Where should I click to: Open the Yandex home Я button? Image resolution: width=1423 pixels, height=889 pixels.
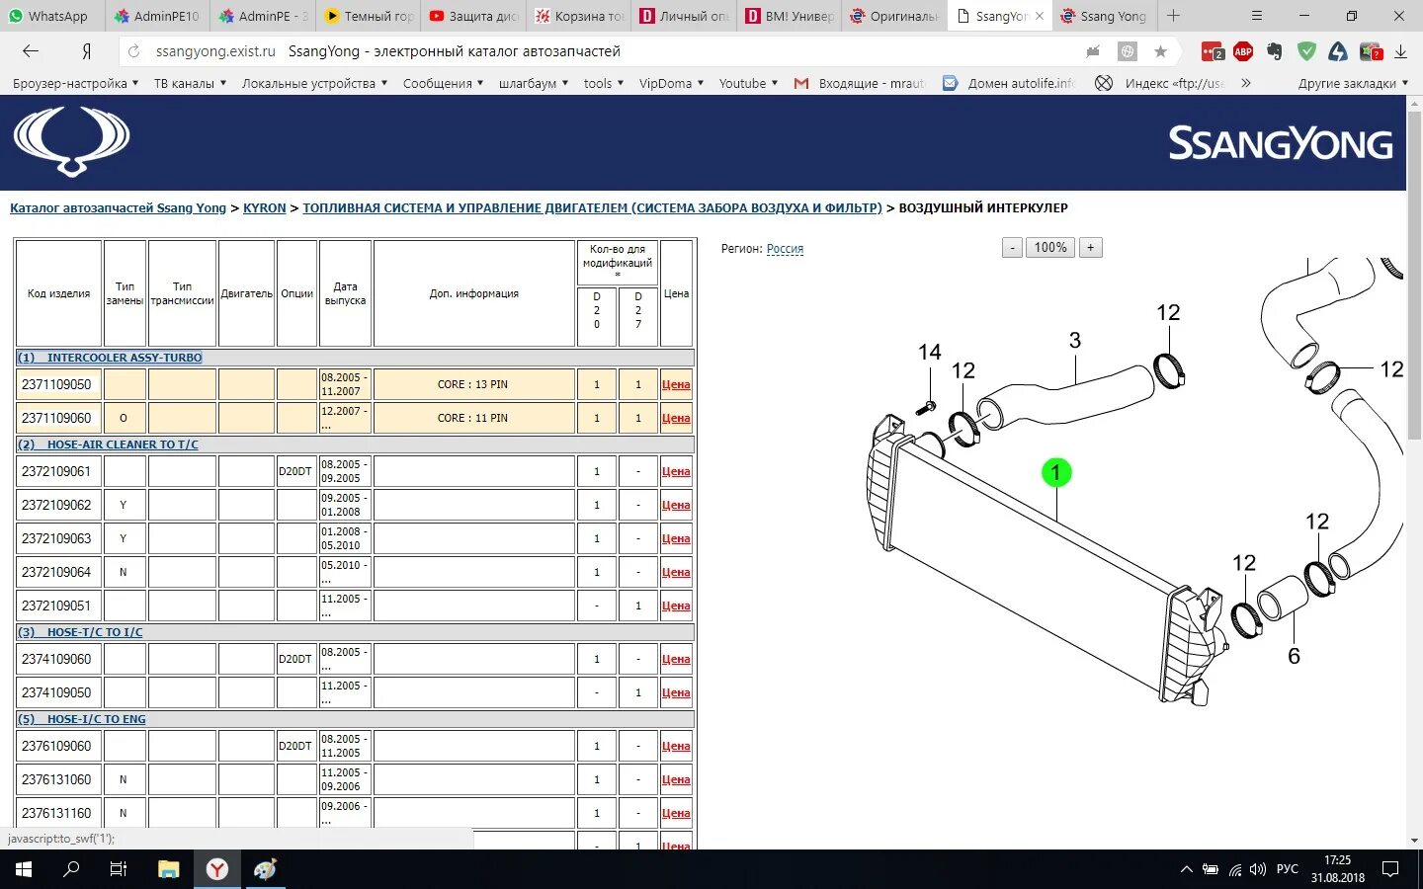point(87,51)
